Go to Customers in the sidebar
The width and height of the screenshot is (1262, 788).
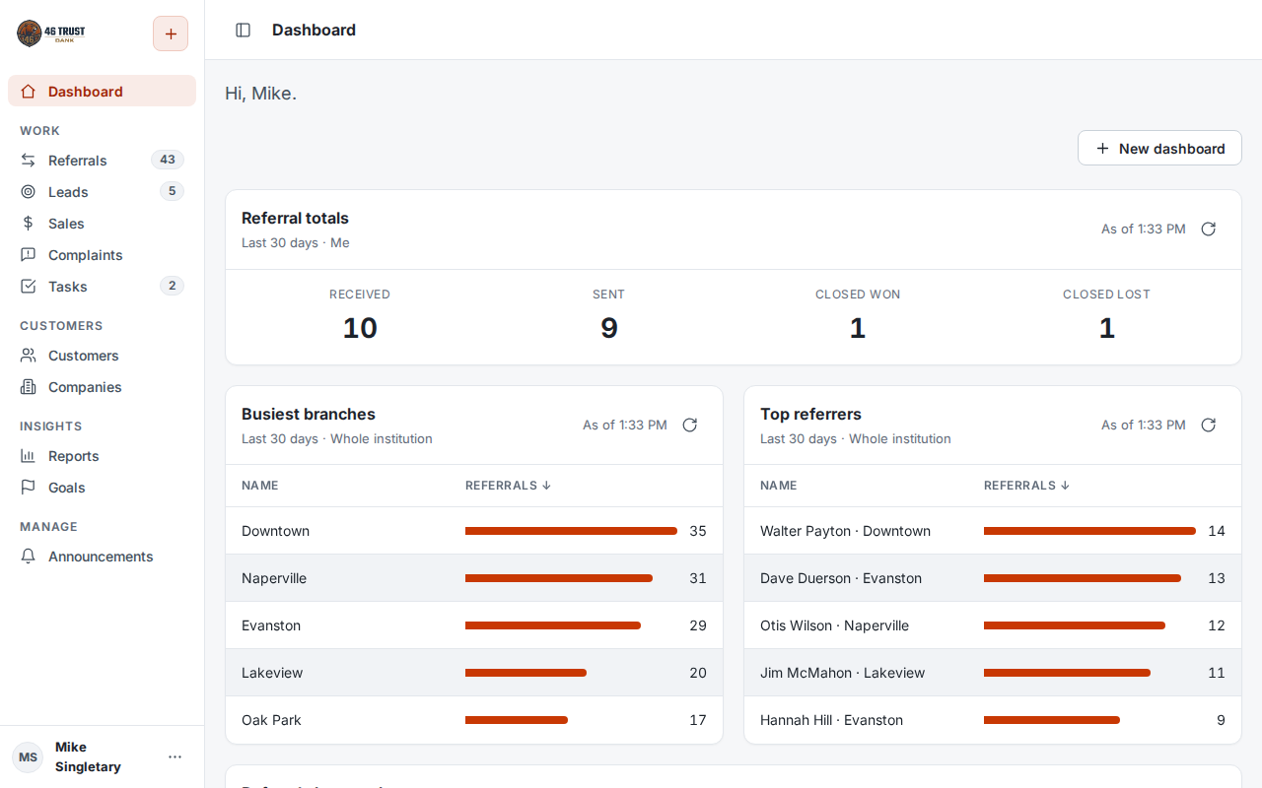click(x=102, y=355)
